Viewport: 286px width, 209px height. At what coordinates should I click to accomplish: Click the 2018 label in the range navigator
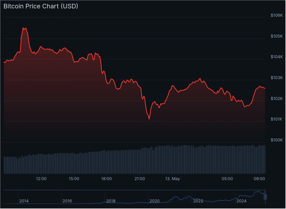pyautogui.click(x=111, y=201)
